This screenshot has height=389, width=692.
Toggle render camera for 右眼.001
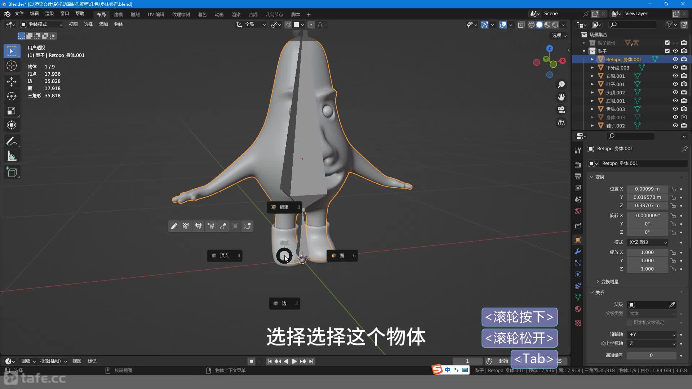(x=684, y=76)
